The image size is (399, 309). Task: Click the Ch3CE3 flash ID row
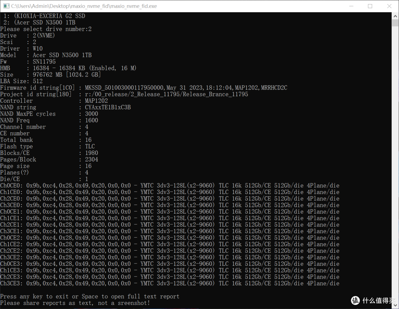tap(170, 283)
